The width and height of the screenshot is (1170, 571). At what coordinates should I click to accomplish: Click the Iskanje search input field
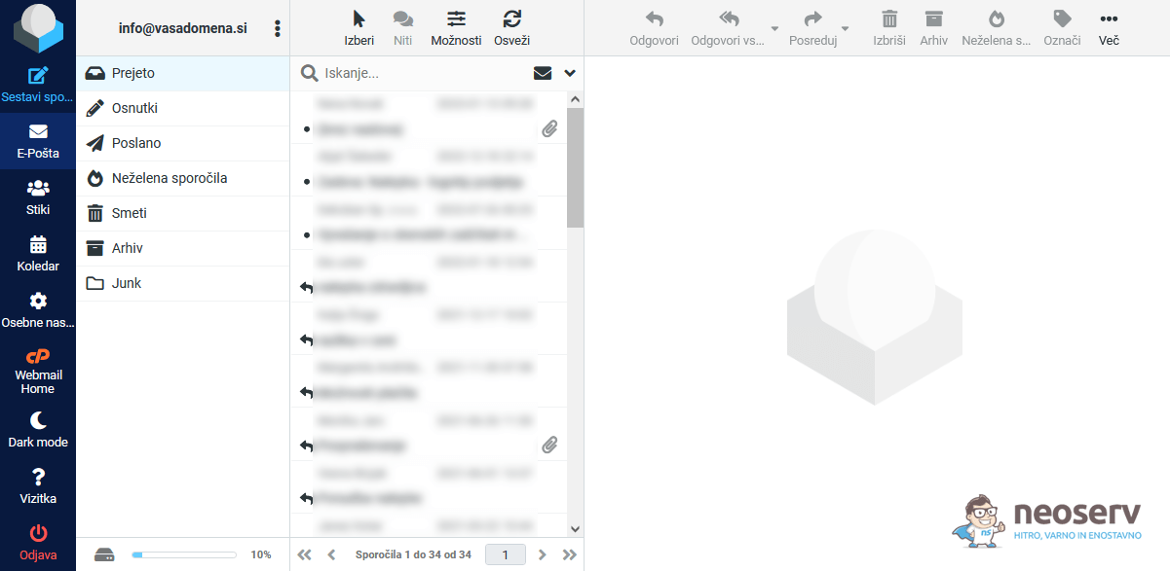(424, 73)
